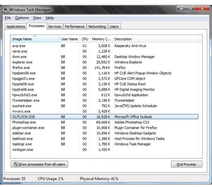This screenshot has width=212, height=187.
Task: Switch to the Users tab
Action: point(114,26)
